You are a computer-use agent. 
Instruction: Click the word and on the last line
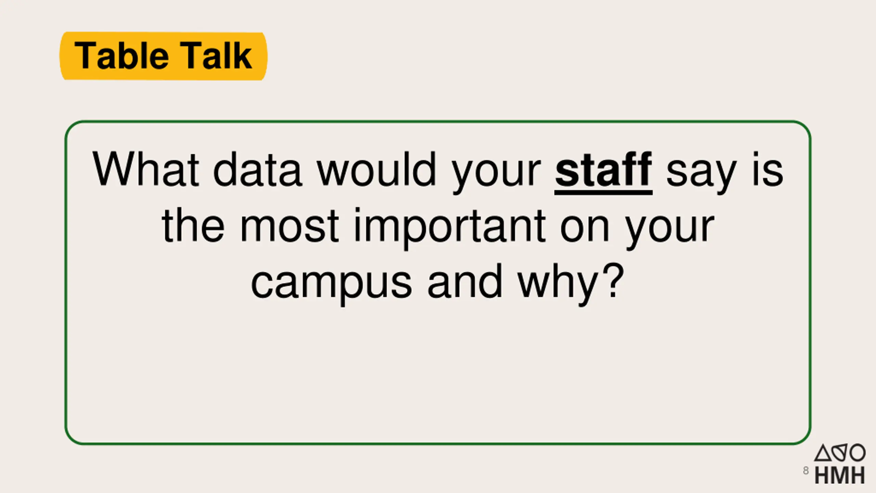465,281
